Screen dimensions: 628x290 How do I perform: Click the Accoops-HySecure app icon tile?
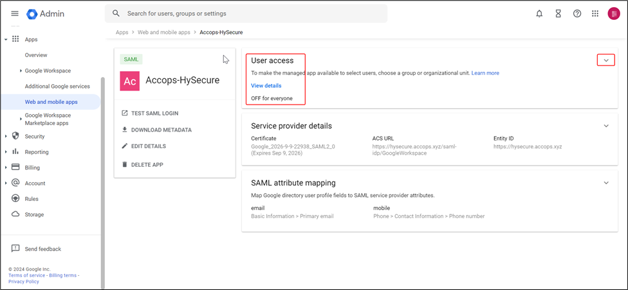point(130,81)
